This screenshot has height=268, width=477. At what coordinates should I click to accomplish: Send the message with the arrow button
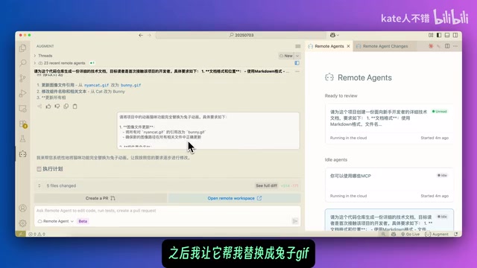(295, 221)
